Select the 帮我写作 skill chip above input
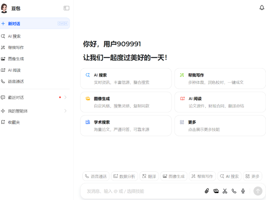This screenshot has width=266, height=200. pos(202,176)
